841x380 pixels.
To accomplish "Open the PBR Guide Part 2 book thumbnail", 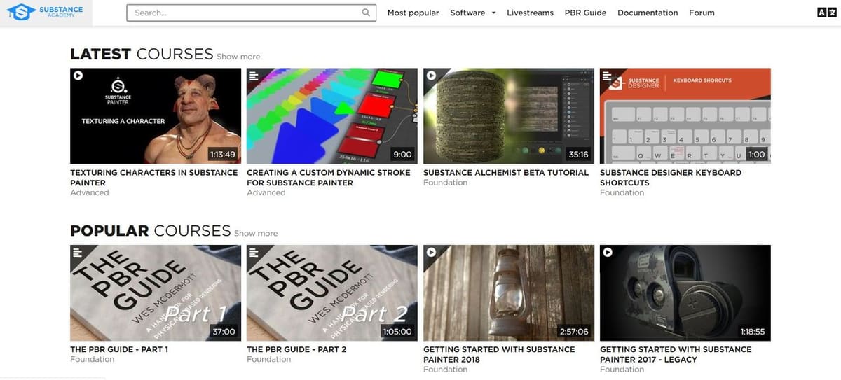I will coord(332,293).
